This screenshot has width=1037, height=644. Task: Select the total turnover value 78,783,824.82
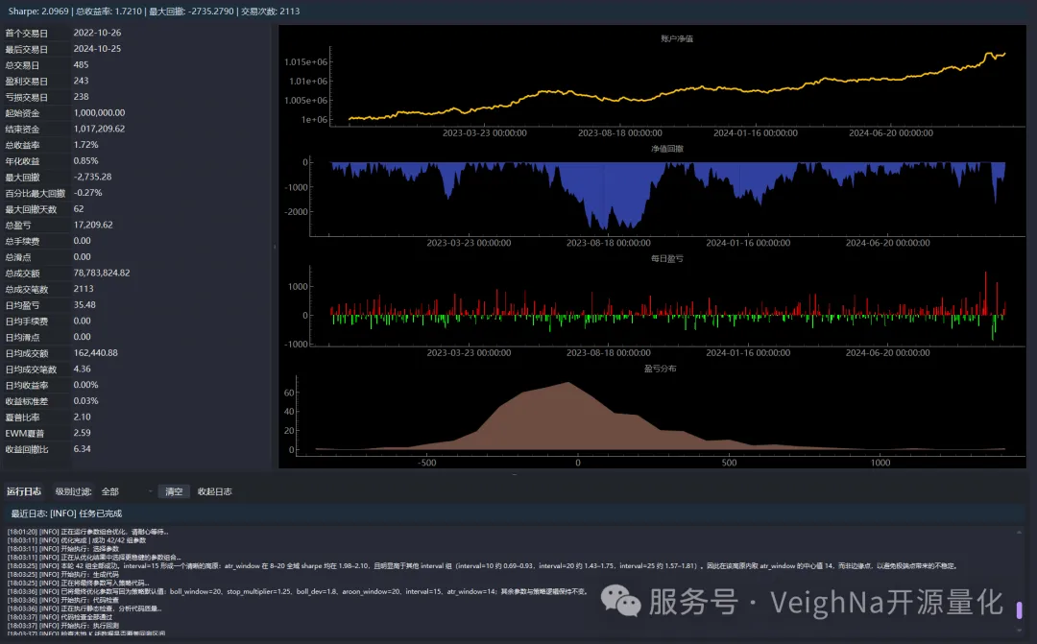click(x=102, y=274)
